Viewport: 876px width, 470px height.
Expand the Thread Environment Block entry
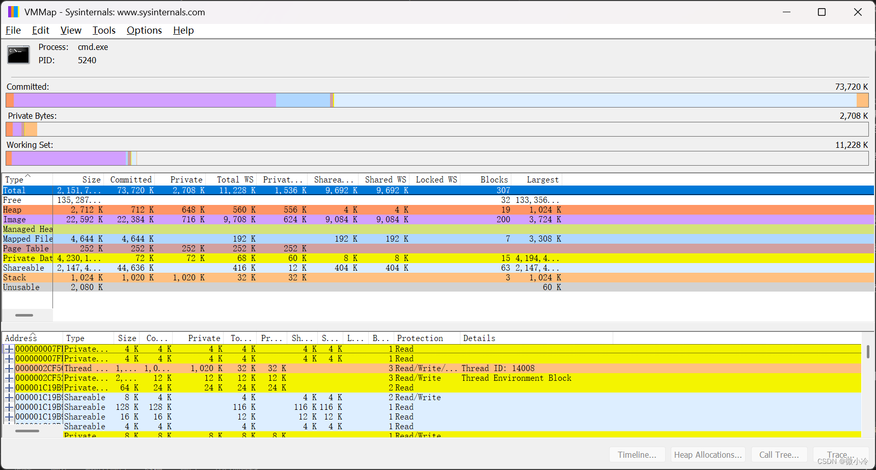point(9,378)
